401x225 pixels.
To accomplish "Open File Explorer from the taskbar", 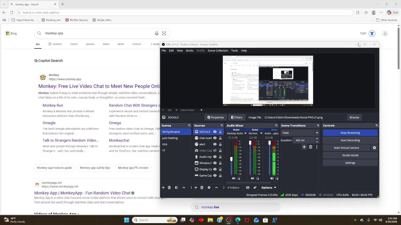I will [x=210, y=220].
